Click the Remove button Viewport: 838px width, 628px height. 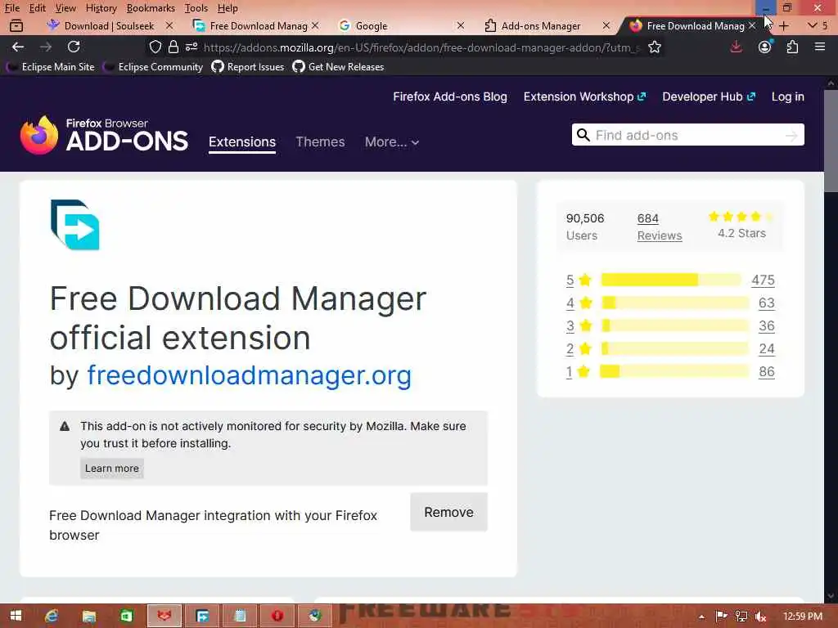point(449,512)
